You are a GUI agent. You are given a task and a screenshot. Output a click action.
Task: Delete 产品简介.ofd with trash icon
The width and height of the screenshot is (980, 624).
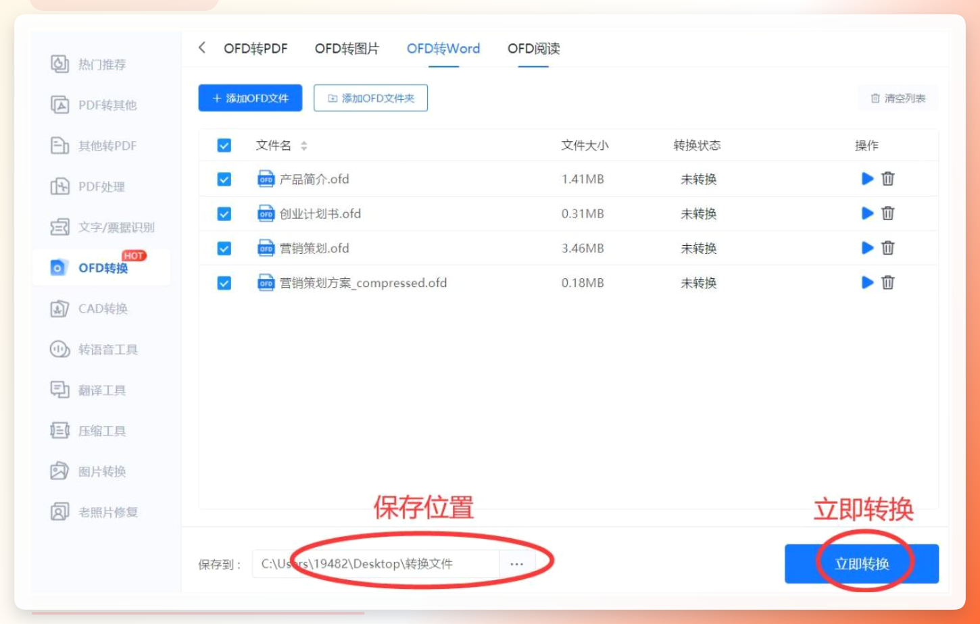point(888,178)
